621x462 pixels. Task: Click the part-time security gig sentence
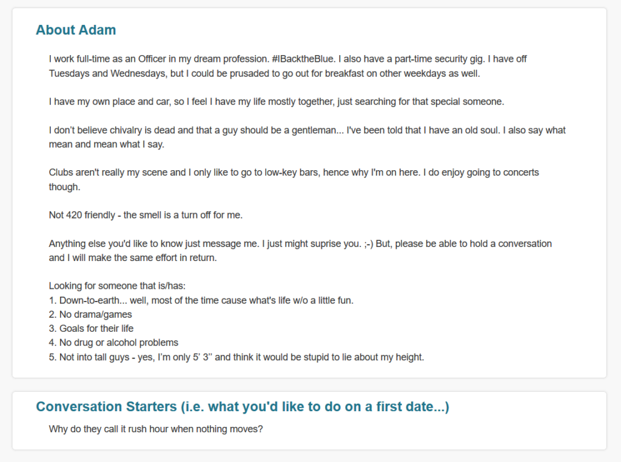412,59
